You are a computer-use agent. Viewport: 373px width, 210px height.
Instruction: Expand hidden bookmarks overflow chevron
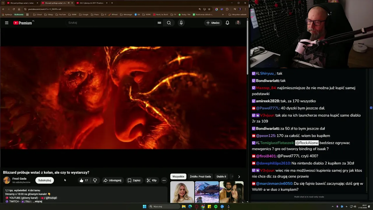pyautogui.click(x=223, y=14)
